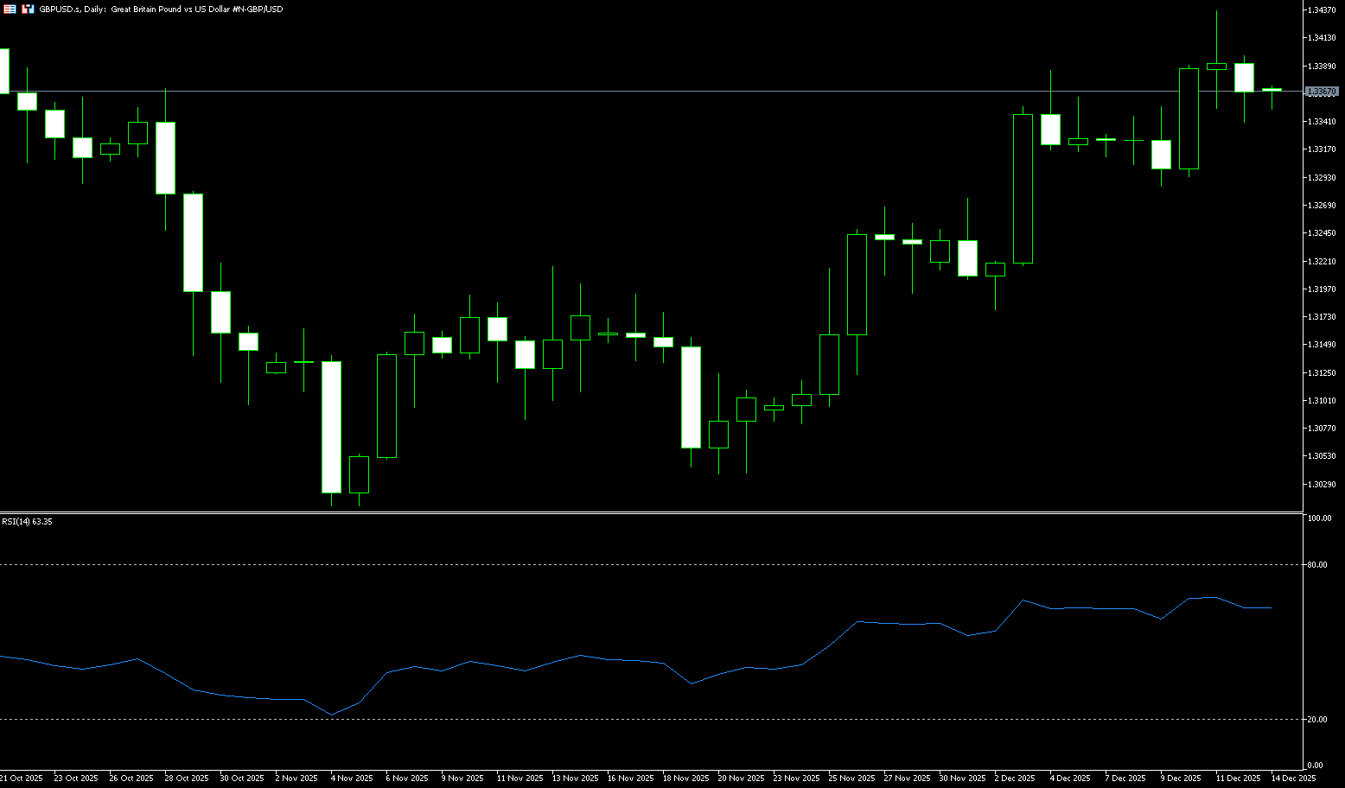
Task: Click the RSI 80.00 level label
Action: (x=1318, y=565)
